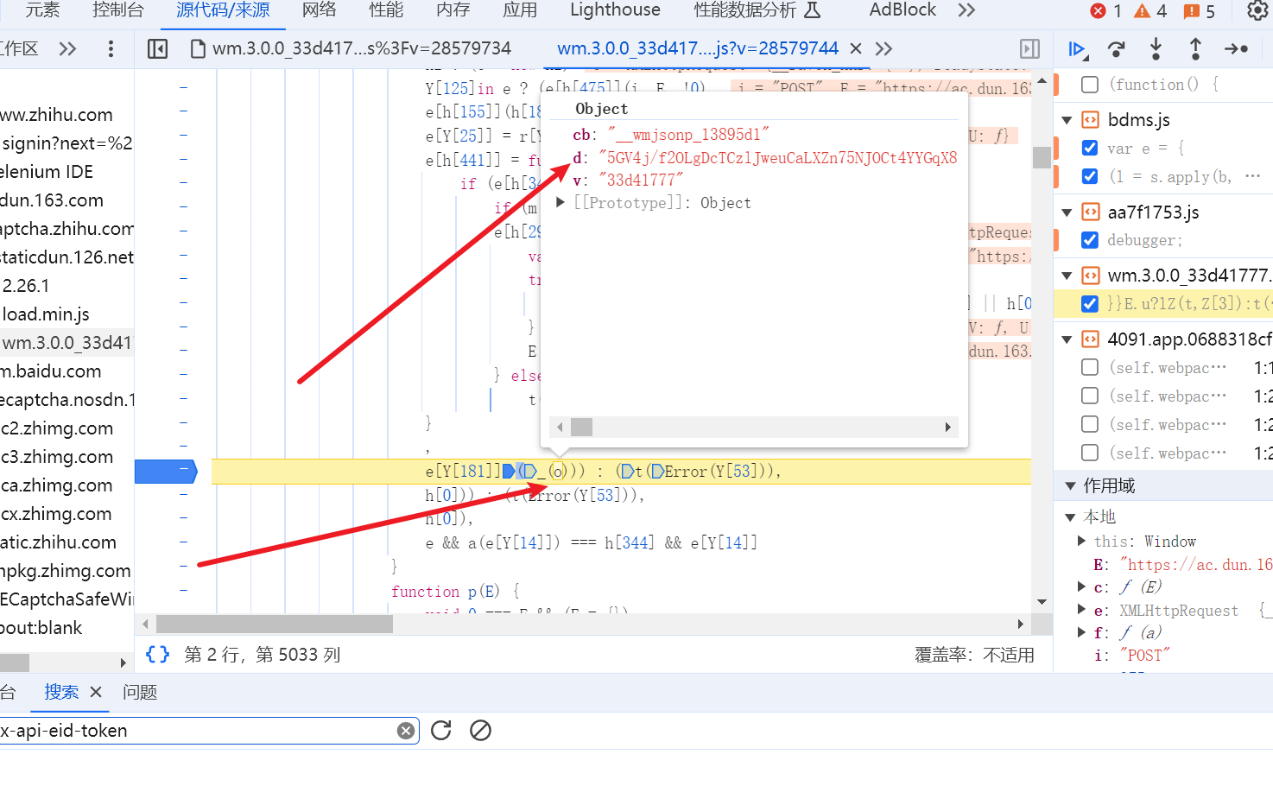
Task: Step out of current function
Action: pos(1195,49)
